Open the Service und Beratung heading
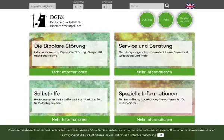 tap(146, 46)
